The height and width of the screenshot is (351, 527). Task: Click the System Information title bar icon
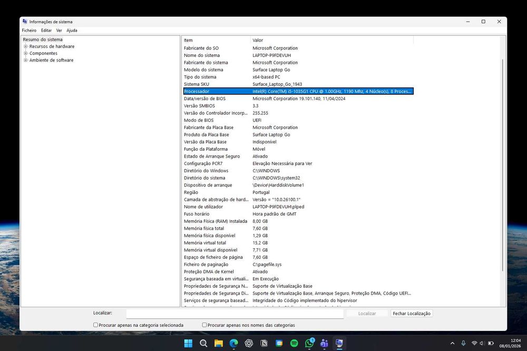coord(25,22)
